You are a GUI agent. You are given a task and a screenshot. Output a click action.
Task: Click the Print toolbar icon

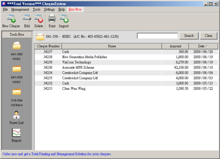coord(52,19)
